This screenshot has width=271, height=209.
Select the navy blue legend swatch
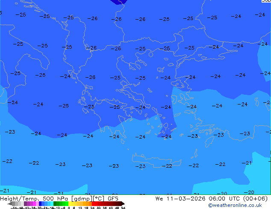40,203
